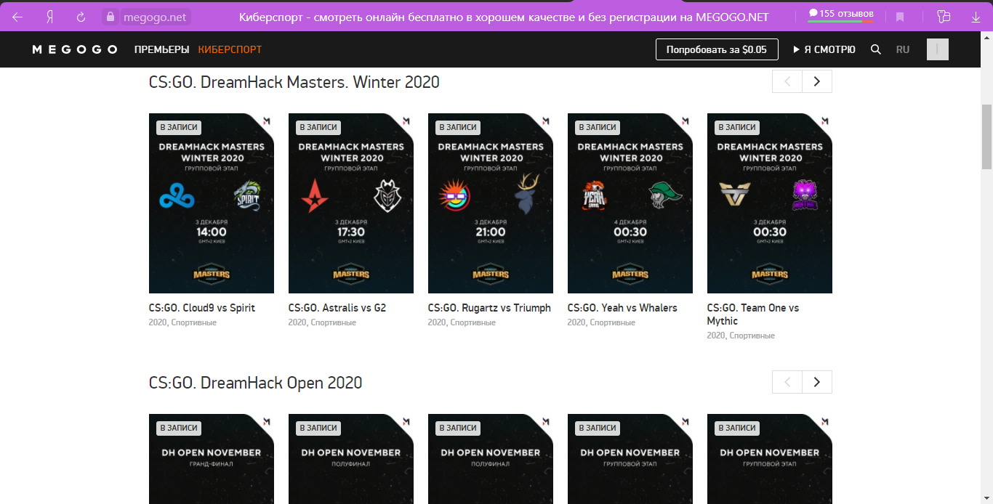This screenshot has height=504, width=993.
Task: Click the title CS:GO. Team One vs Mythic
Action: coord(753,314)
